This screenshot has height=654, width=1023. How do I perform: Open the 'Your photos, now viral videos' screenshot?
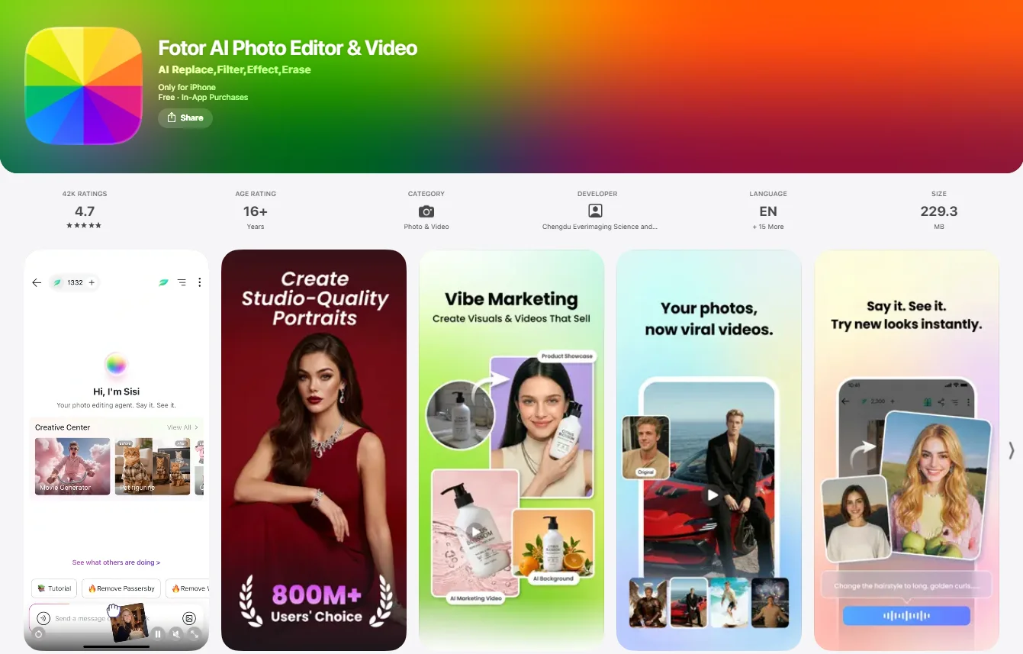coord(709,450)
